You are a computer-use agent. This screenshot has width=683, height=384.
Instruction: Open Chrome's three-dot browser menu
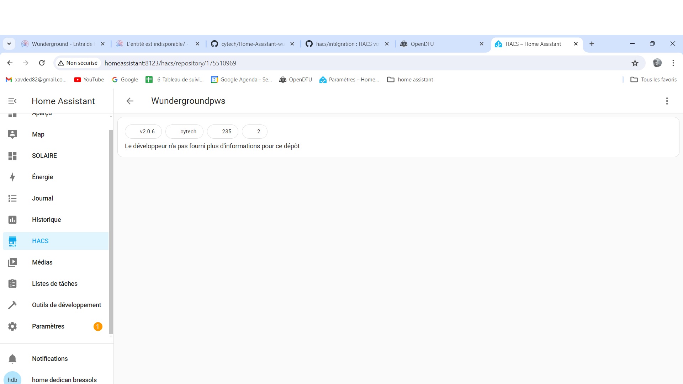673,63
